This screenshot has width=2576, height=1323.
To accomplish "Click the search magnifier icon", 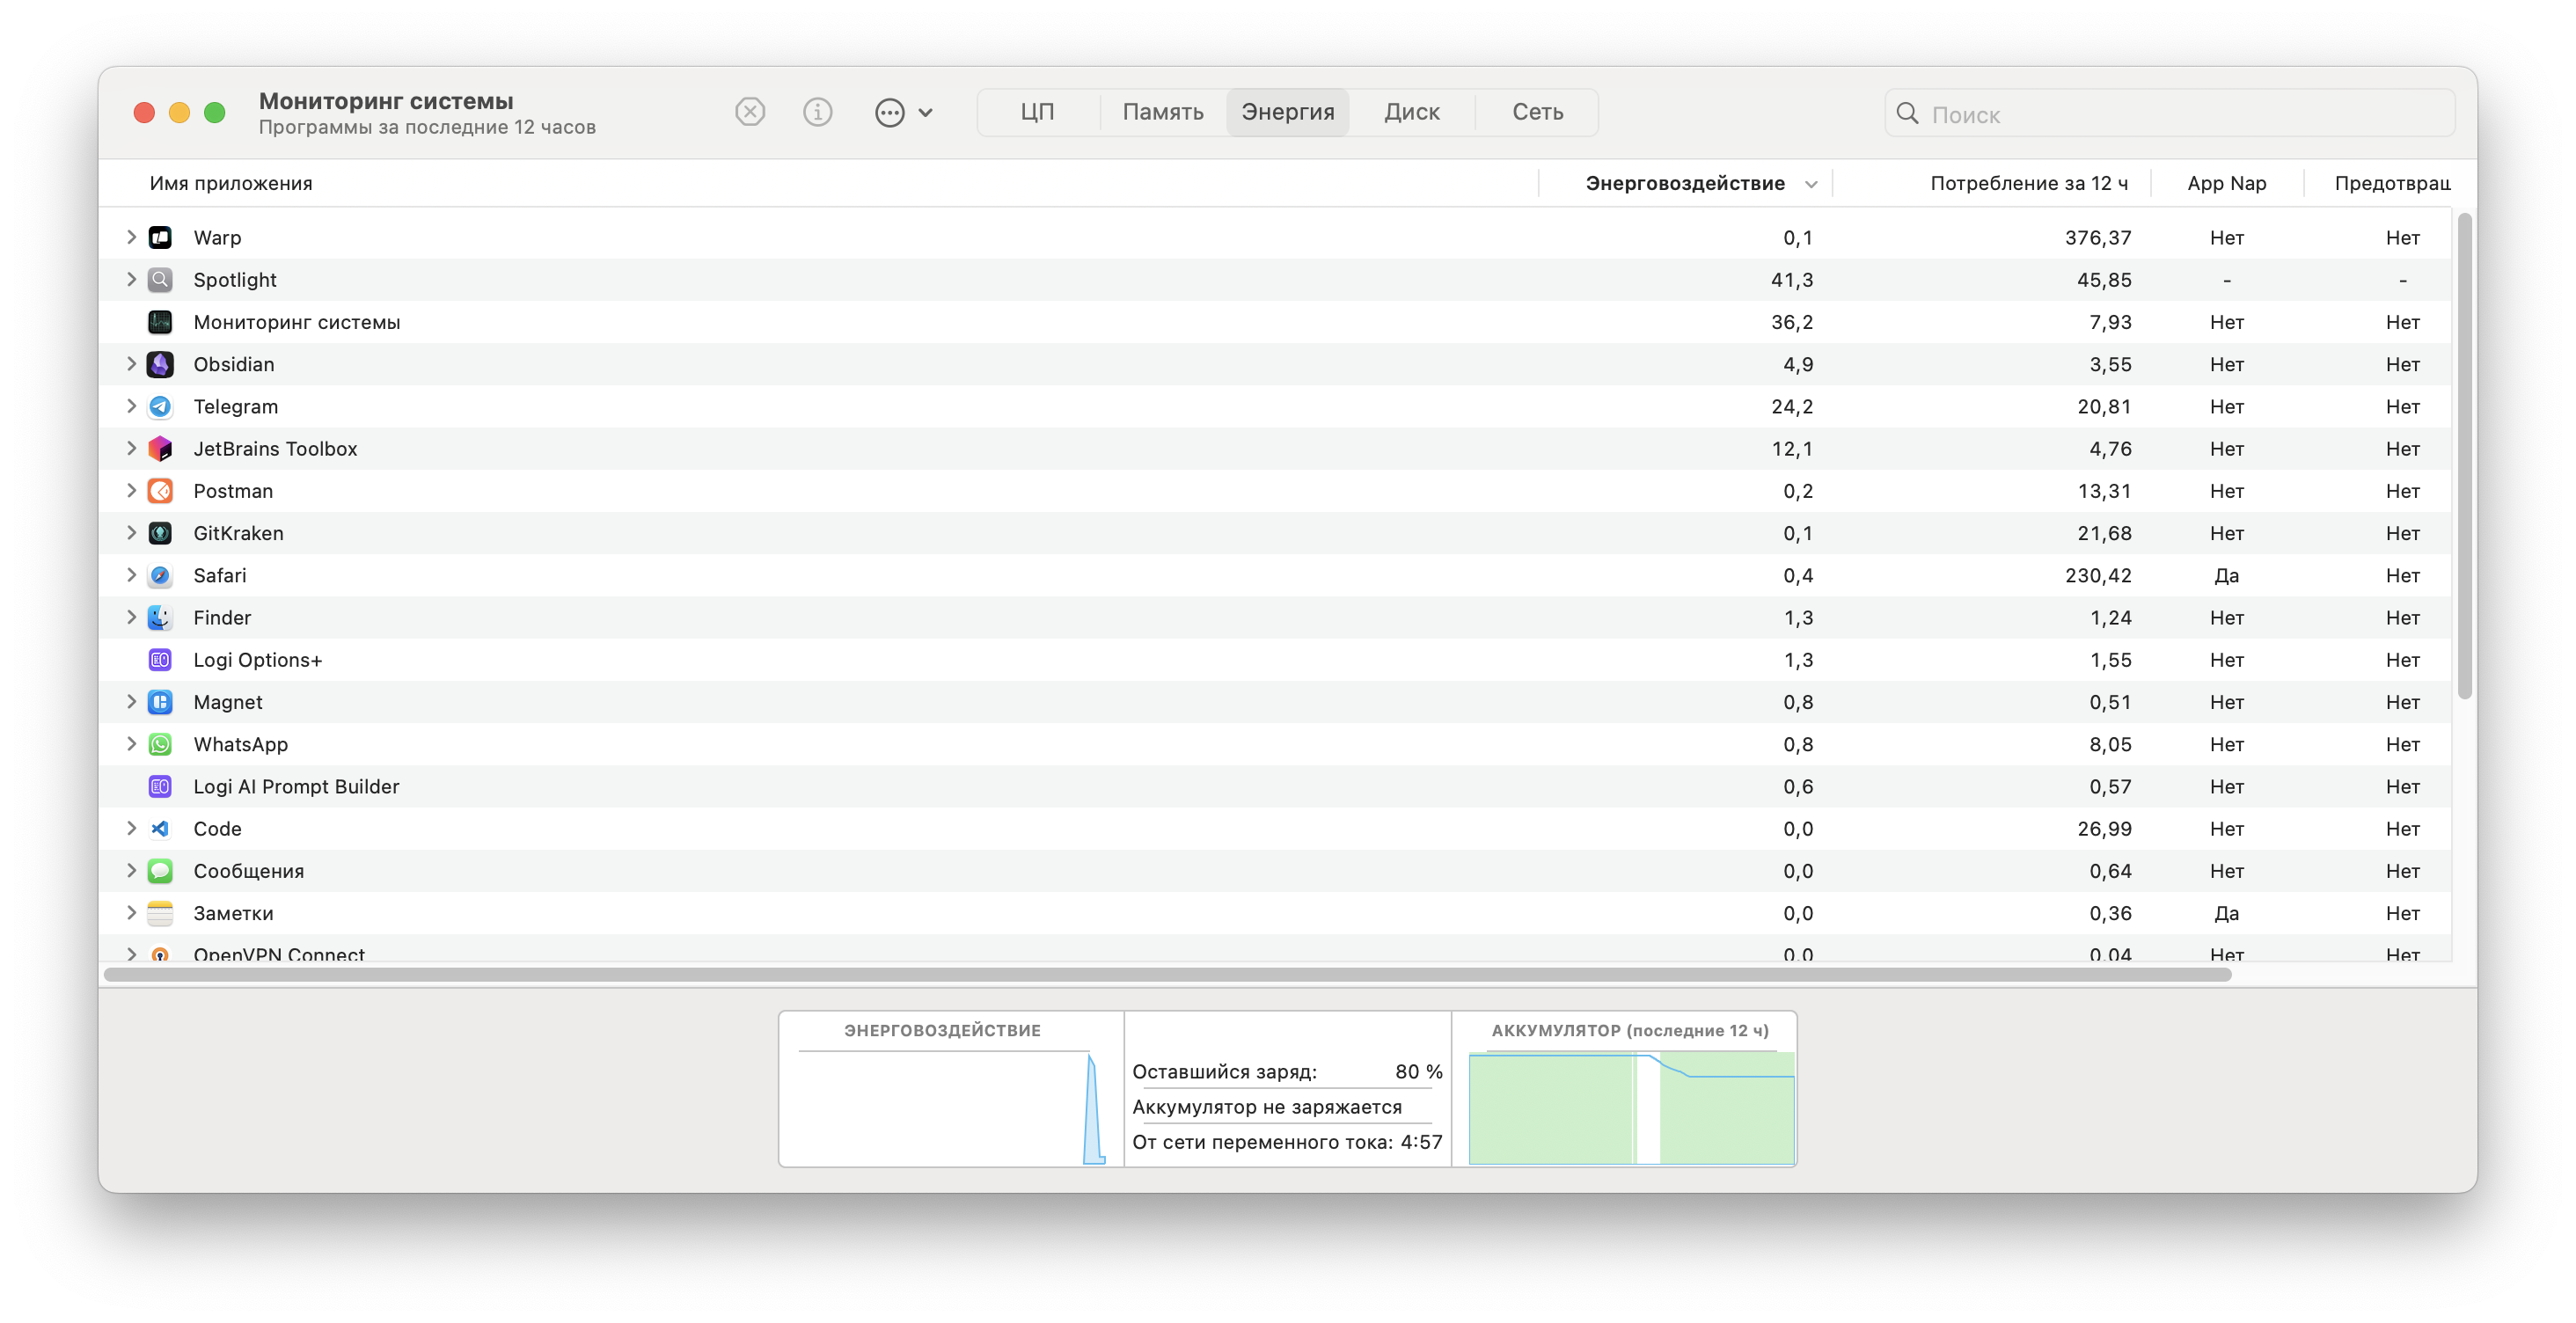I will (1907, 113).
